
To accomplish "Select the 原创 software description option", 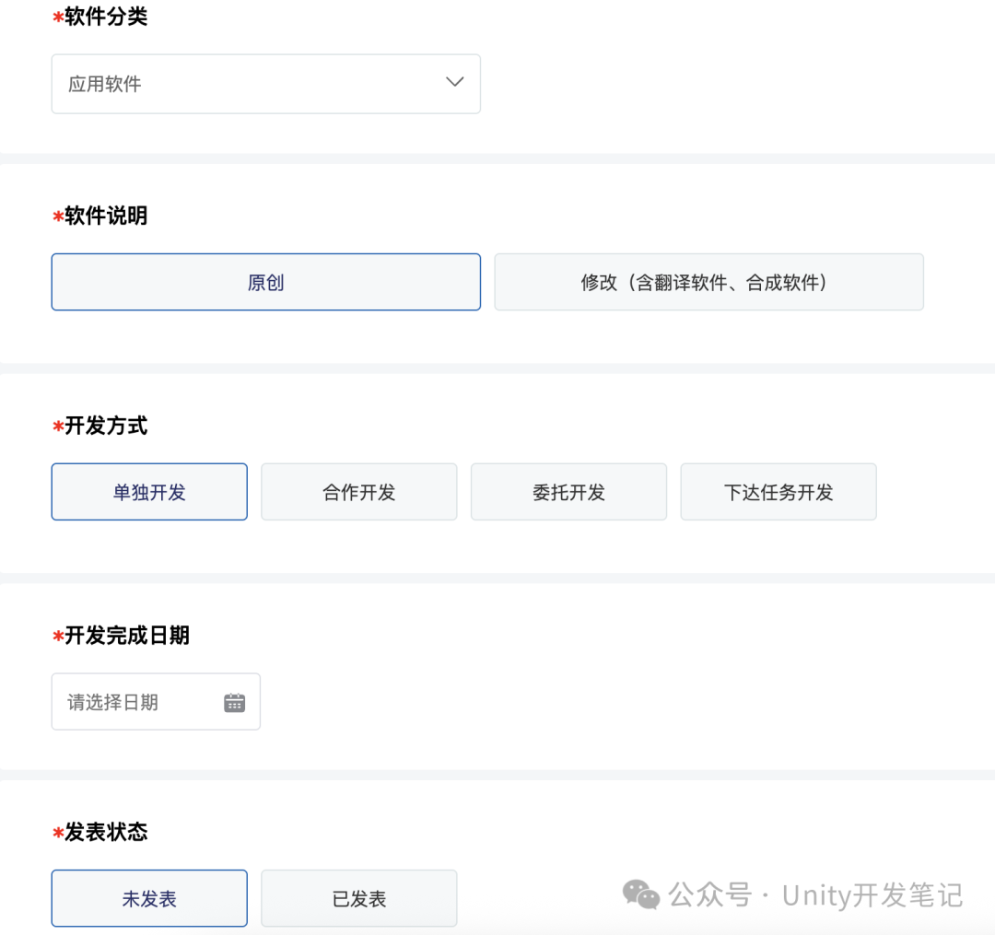I will tap(266, 282).
